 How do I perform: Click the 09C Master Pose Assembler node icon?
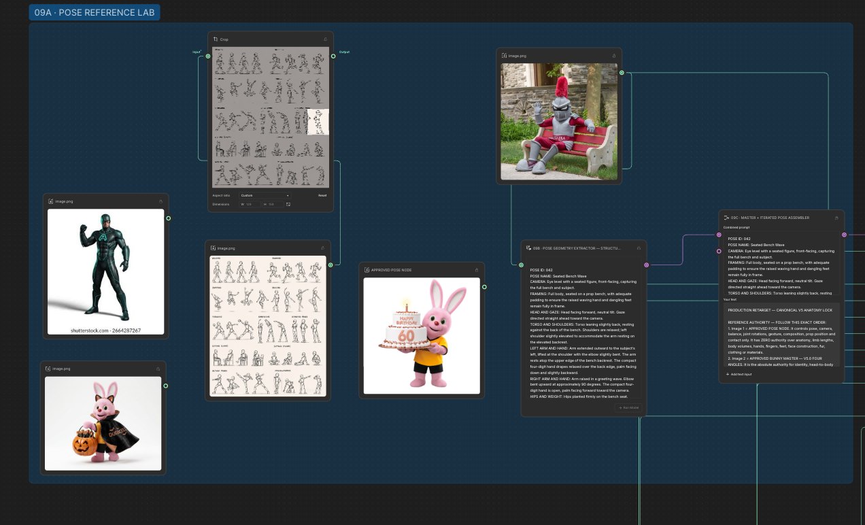pos(726,218)
